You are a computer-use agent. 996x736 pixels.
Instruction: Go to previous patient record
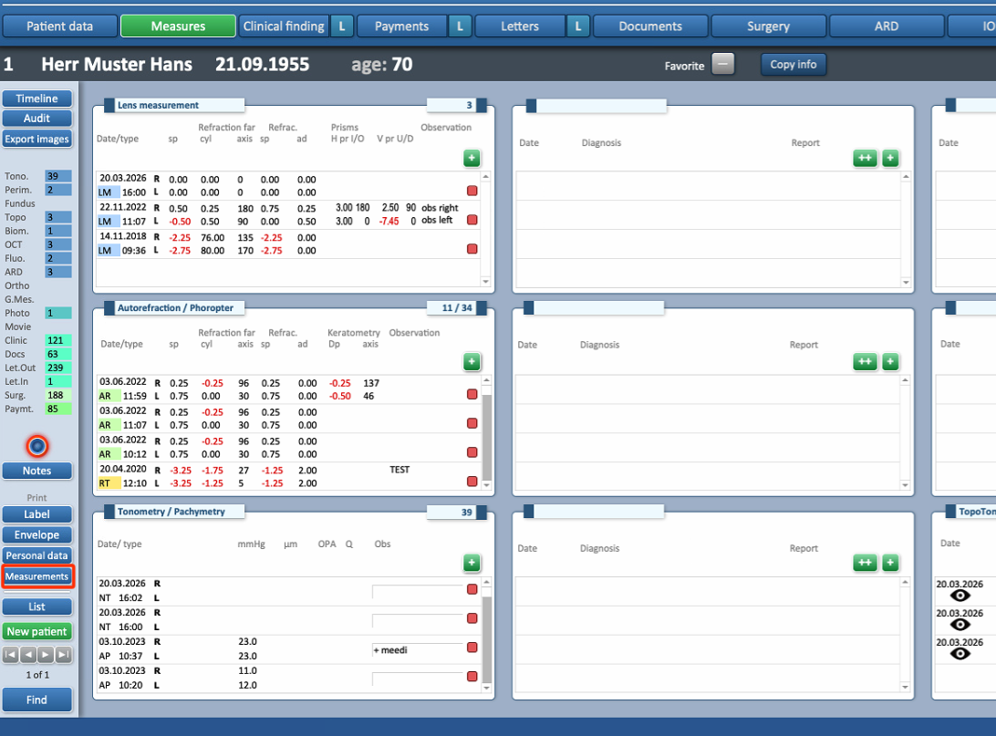coord(28,654)
